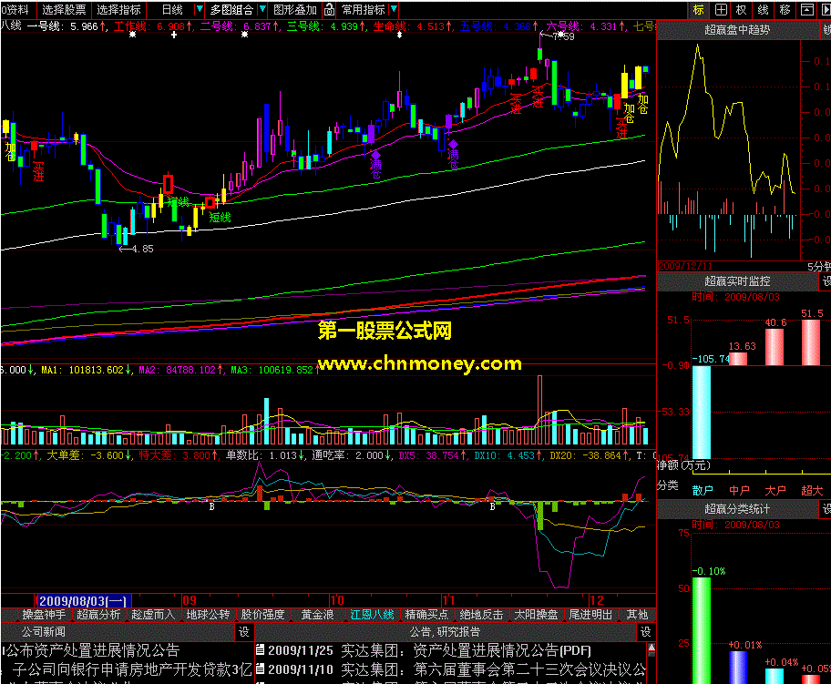Open the 日线 period dropdown arrow

tap(200, 9)
